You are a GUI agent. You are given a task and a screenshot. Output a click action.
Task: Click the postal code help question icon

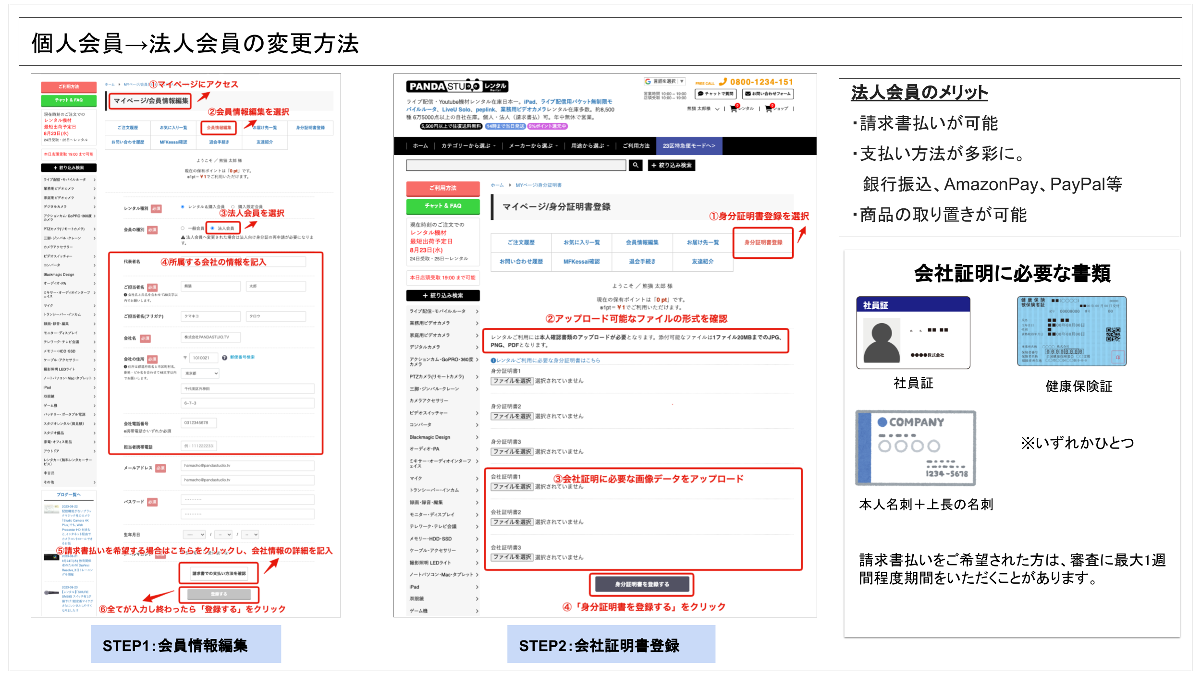click(x=224, y=358)
